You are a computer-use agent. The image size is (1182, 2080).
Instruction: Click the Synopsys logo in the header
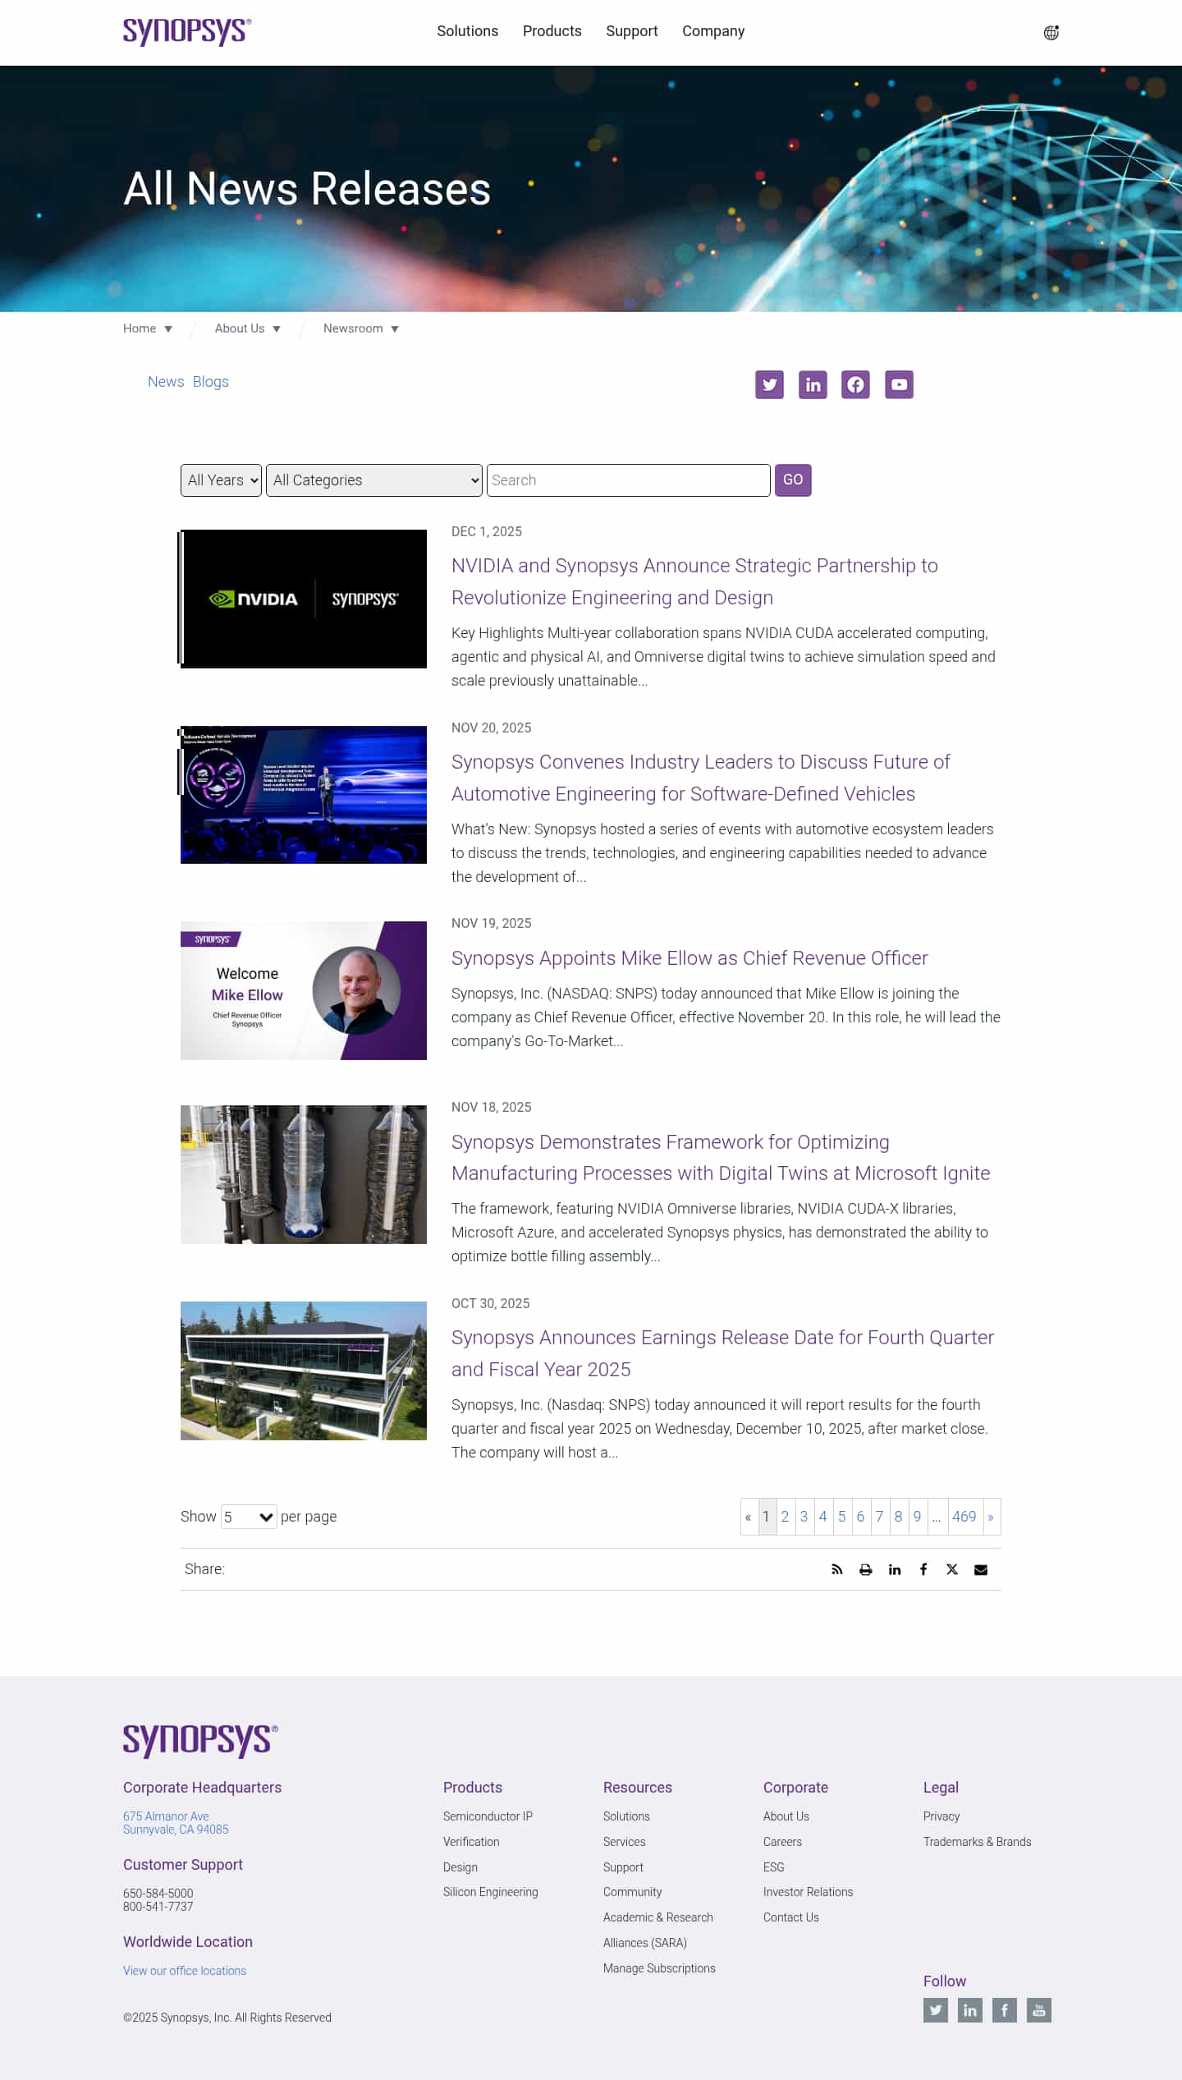(187, 32)
